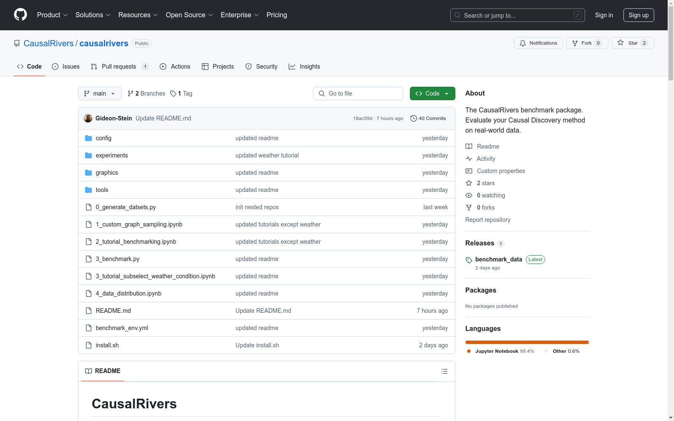The image size is (674, 421).
Task: Expand the Product menu
Action: (x=52, y=15)
